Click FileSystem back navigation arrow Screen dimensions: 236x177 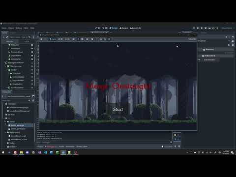pos(3,96)
